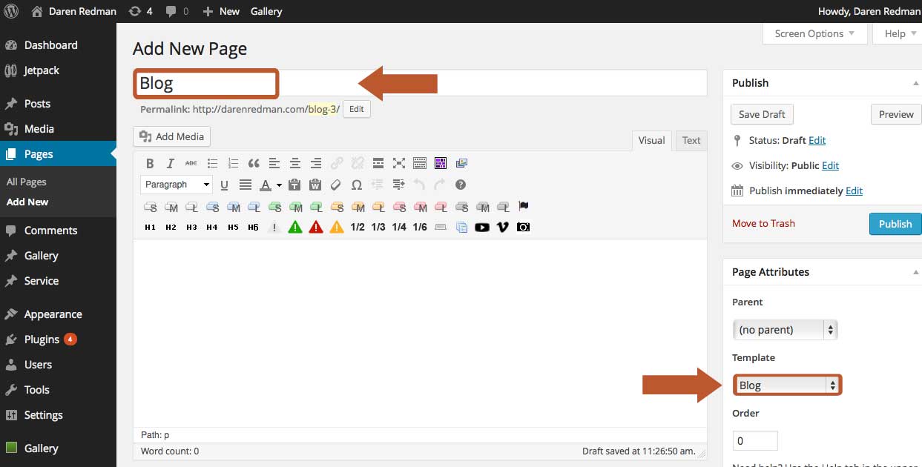Image resolution: width=922 pixels, height=467 pixels.
Task: Insert green alert box shortcode
Action: tap(295, 227)
